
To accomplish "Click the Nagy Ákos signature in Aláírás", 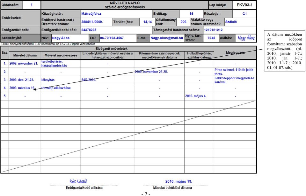I will 246,38.
